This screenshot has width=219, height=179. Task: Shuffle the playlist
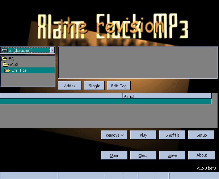pos(172,135)
